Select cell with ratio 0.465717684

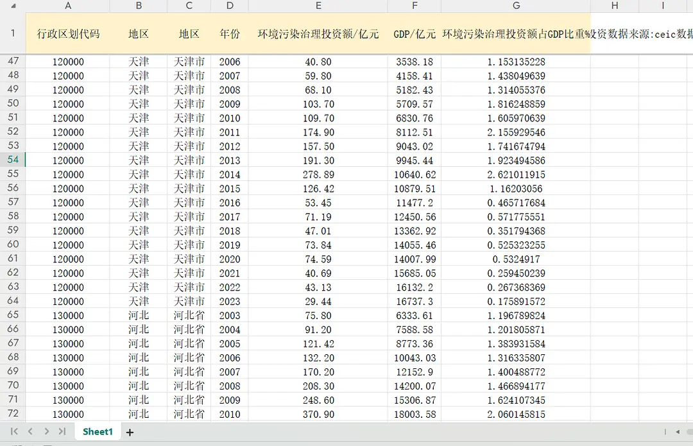(x=516, y=202)
